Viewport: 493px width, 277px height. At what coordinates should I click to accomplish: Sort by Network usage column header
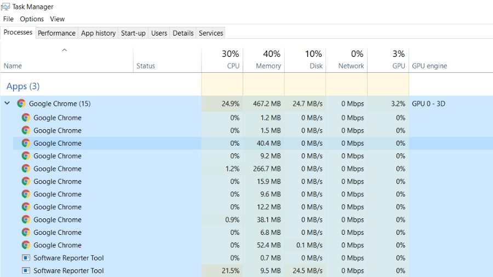(x=347, y=60)
